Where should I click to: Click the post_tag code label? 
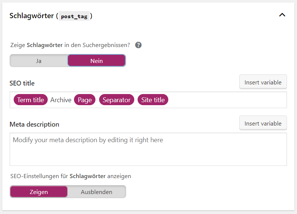point(74,16)
